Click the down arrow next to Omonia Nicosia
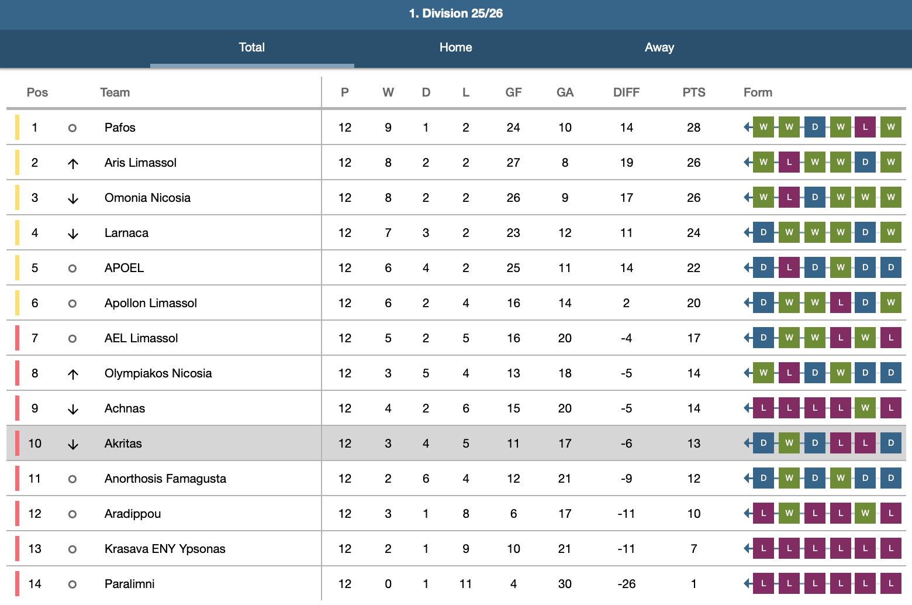 click(x=72, y=198)
